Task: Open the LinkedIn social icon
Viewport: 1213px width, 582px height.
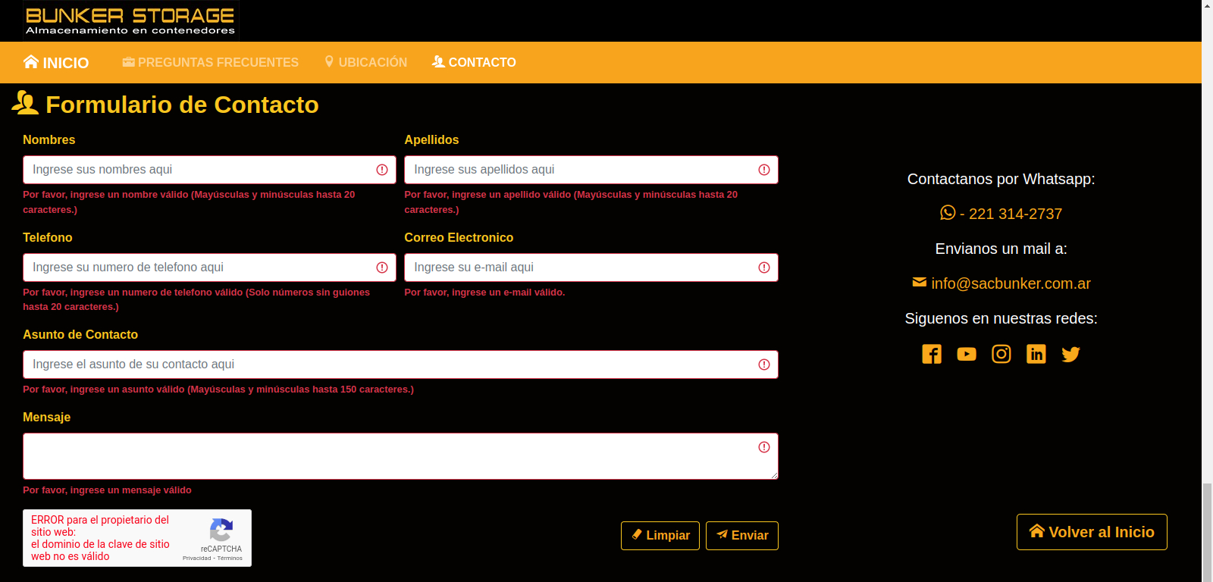Action: (x=1036, y=354)
